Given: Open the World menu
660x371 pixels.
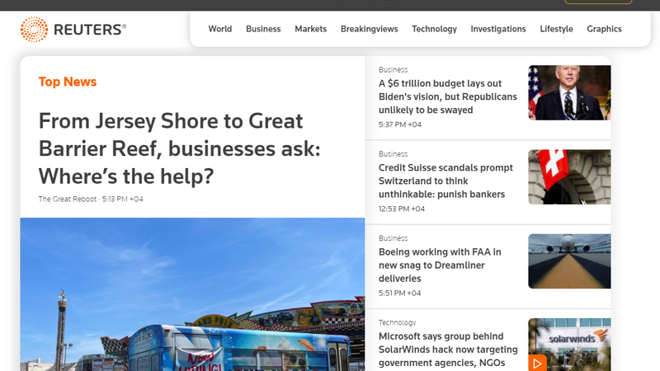Looking at the screenshot, I should pos(220,29).
